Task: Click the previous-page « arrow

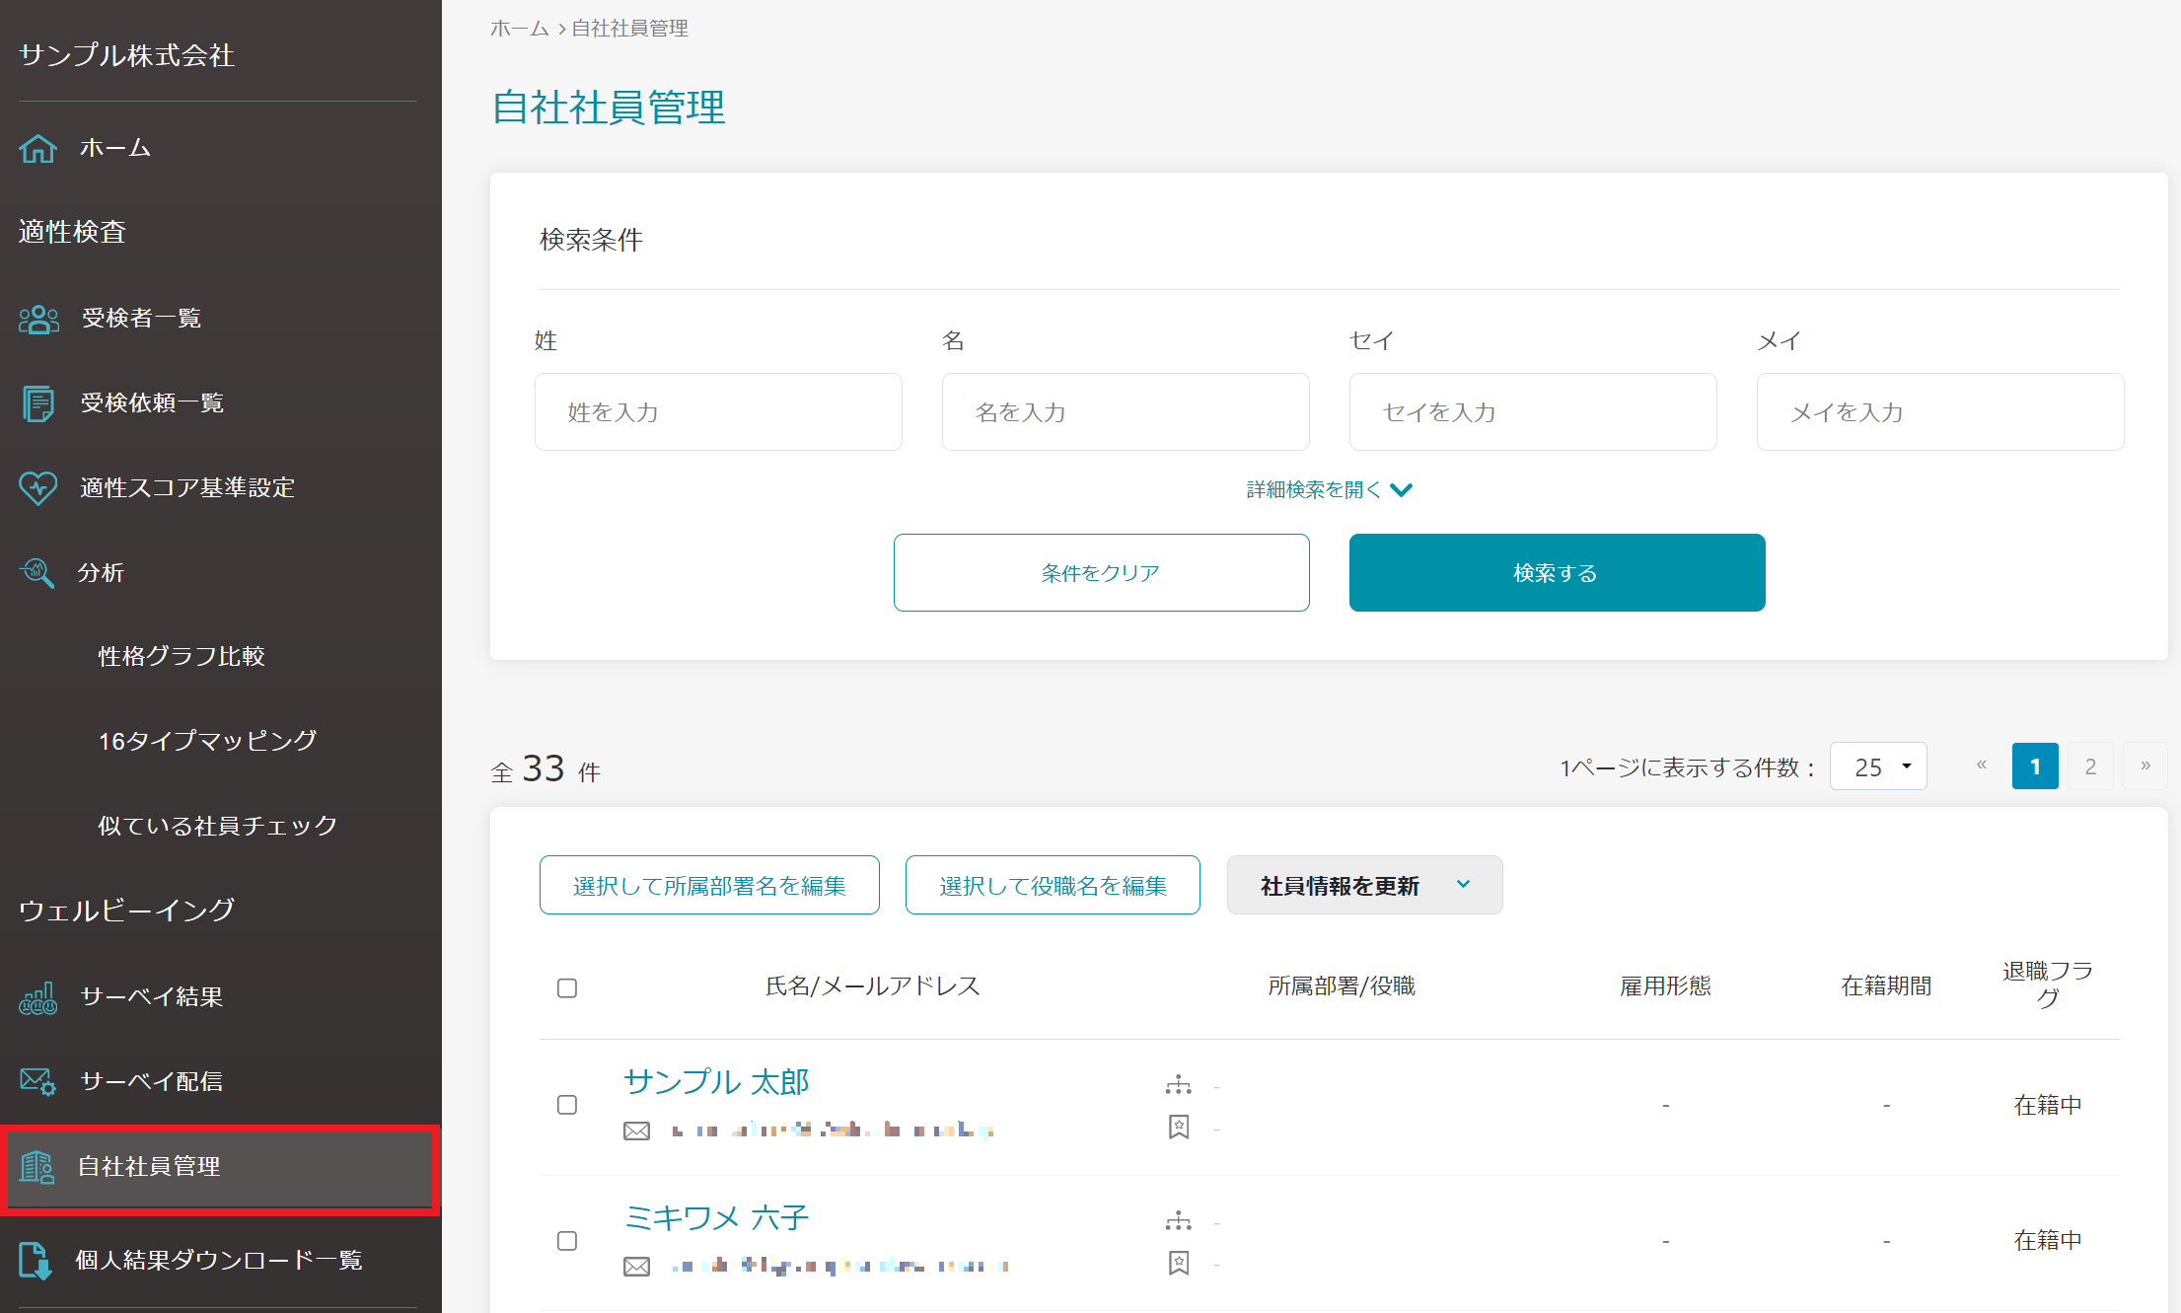Action: 1981,766
